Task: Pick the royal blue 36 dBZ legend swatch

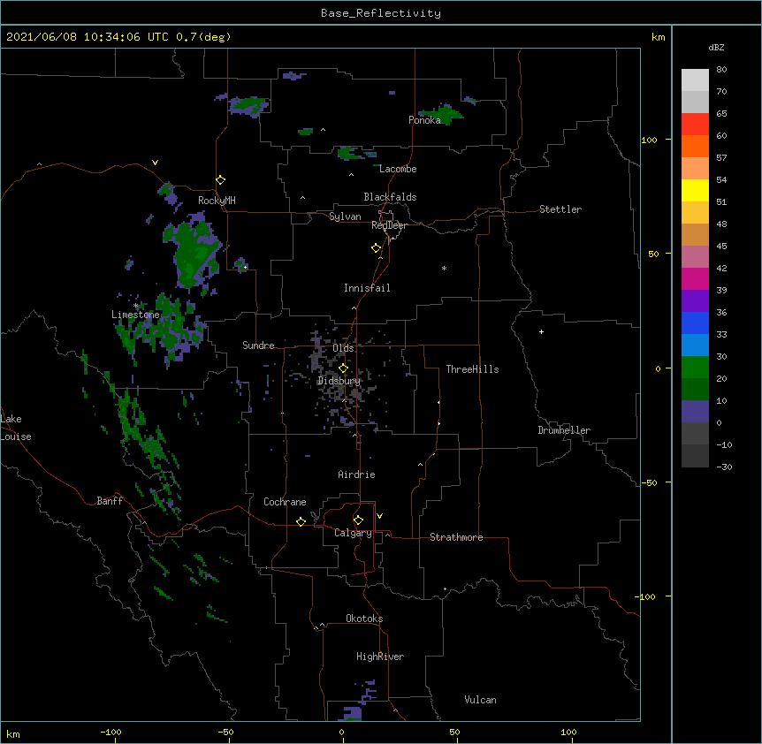Action: pos(695,323)
